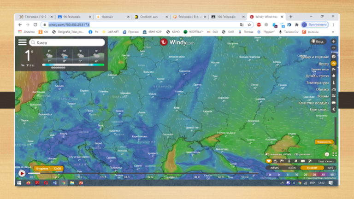Open File Explorer from the taskbar
This screenshot has width=354, height=199.
coord(72,183)
